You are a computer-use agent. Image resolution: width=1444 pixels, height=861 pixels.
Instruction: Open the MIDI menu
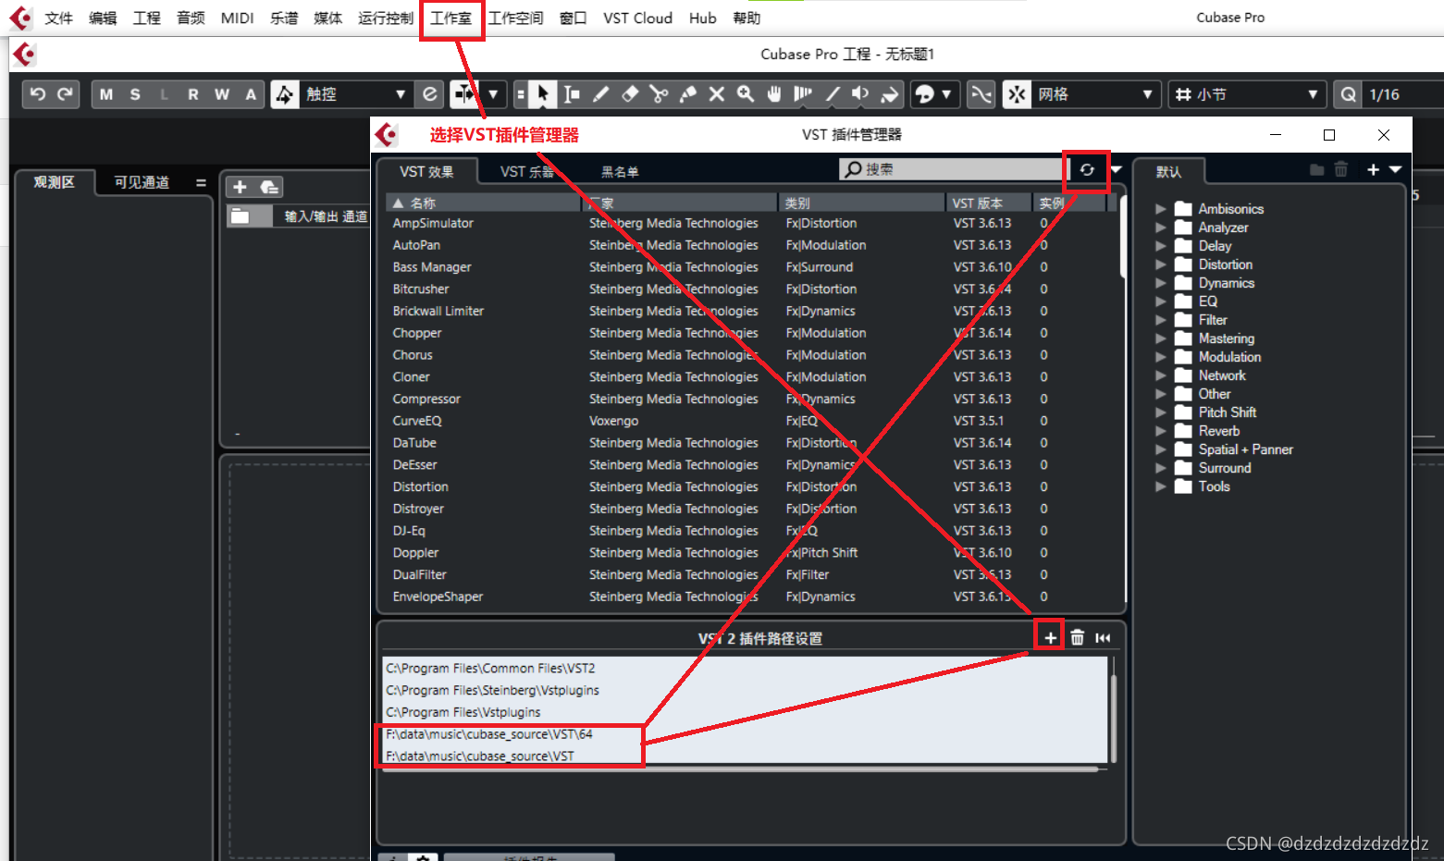tap(237, 18)
